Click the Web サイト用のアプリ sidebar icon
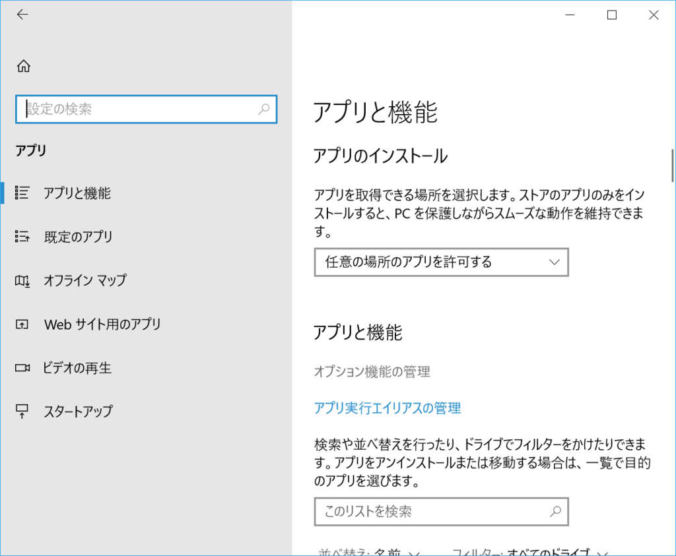The height and width of the screenshot is (556, 676). click(x=22, y=324)
